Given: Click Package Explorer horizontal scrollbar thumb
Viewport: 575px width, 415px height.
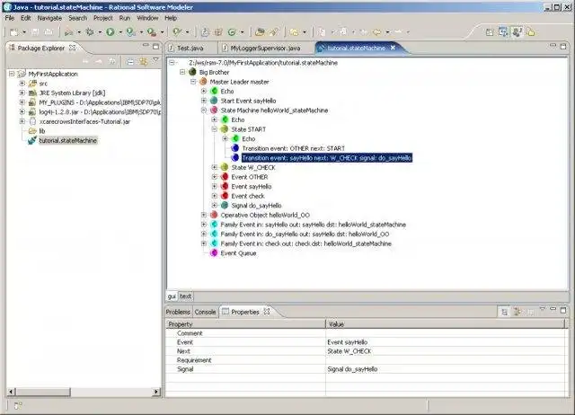Looking at the screenshot, I should (43, 392).
